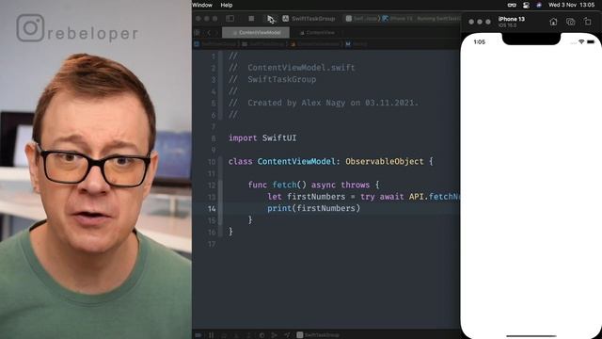Select SwiftTaskGroup process in debug bar

[318, 335]
